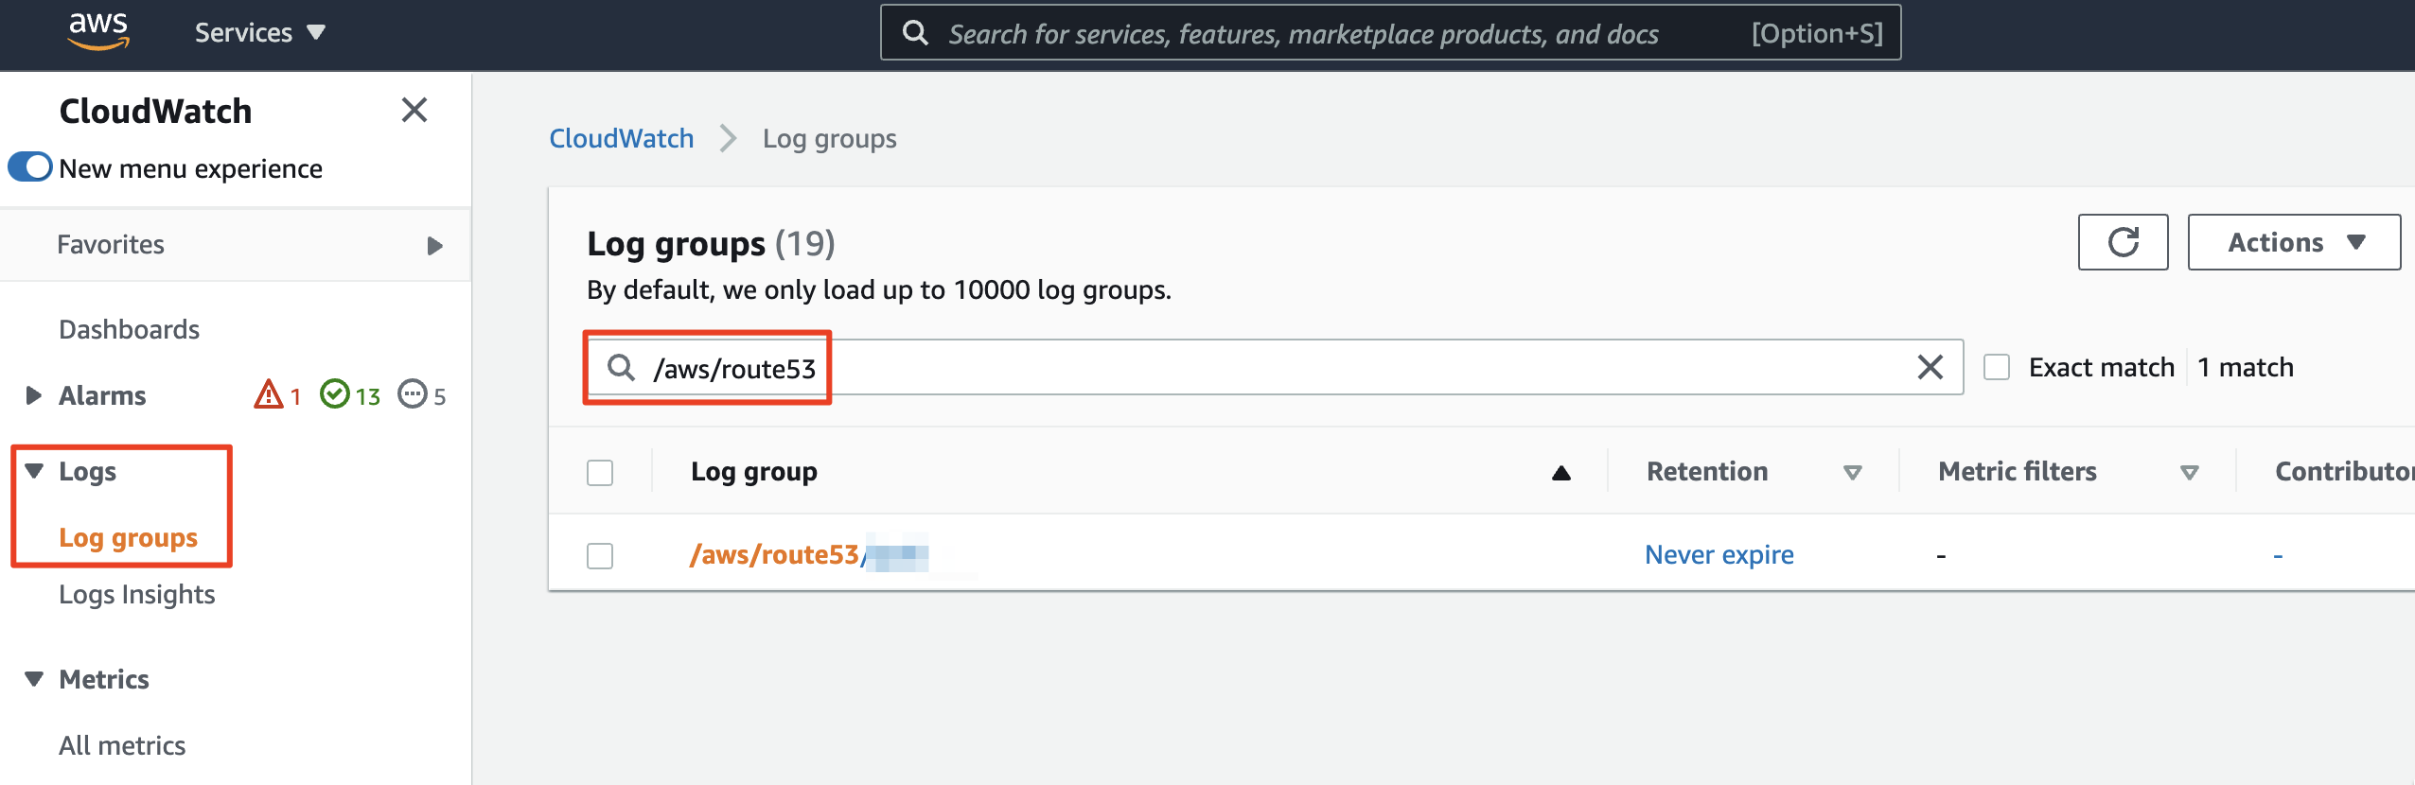This screenshot has height=785, width=2415.
Task: Toggle the New menu experience switch
Action: point(30,167)
